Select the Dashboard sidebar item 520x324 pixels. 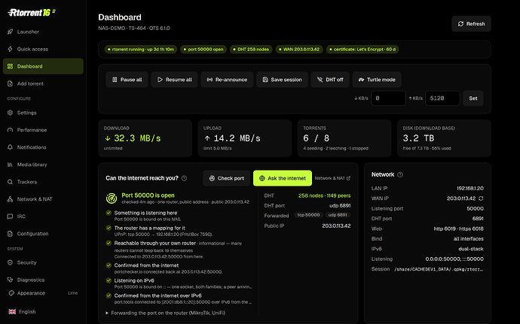click(43, 66)
